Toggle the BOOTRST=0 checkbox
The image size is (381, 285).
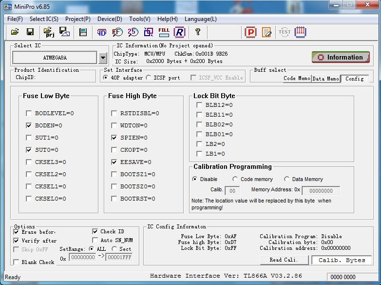pyautogui.click(x=114, y=199)
